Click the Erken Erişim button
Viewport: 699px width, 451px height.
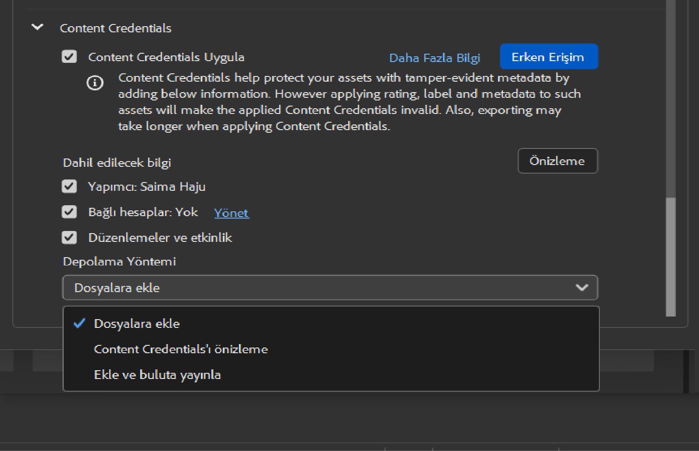tap(549, 57)
